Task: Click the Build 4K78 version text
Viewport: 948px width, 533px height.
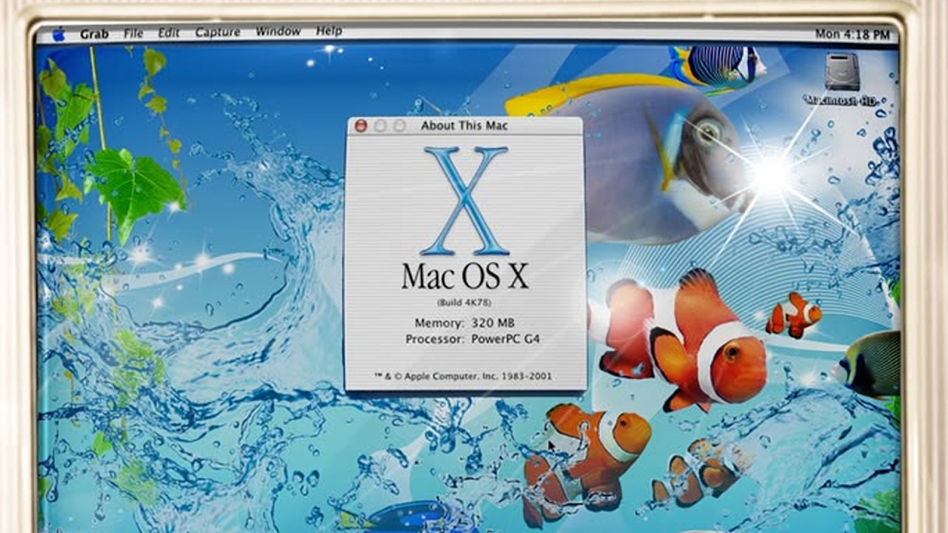Action: pyautogui.click(x=464, y=304)
